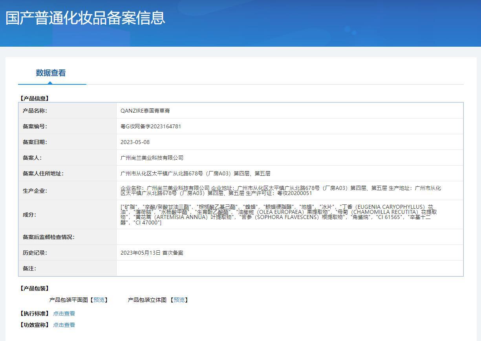Click the 成分 ingredients list text
The image size is (481, 341).
click(x=279, y=215)
